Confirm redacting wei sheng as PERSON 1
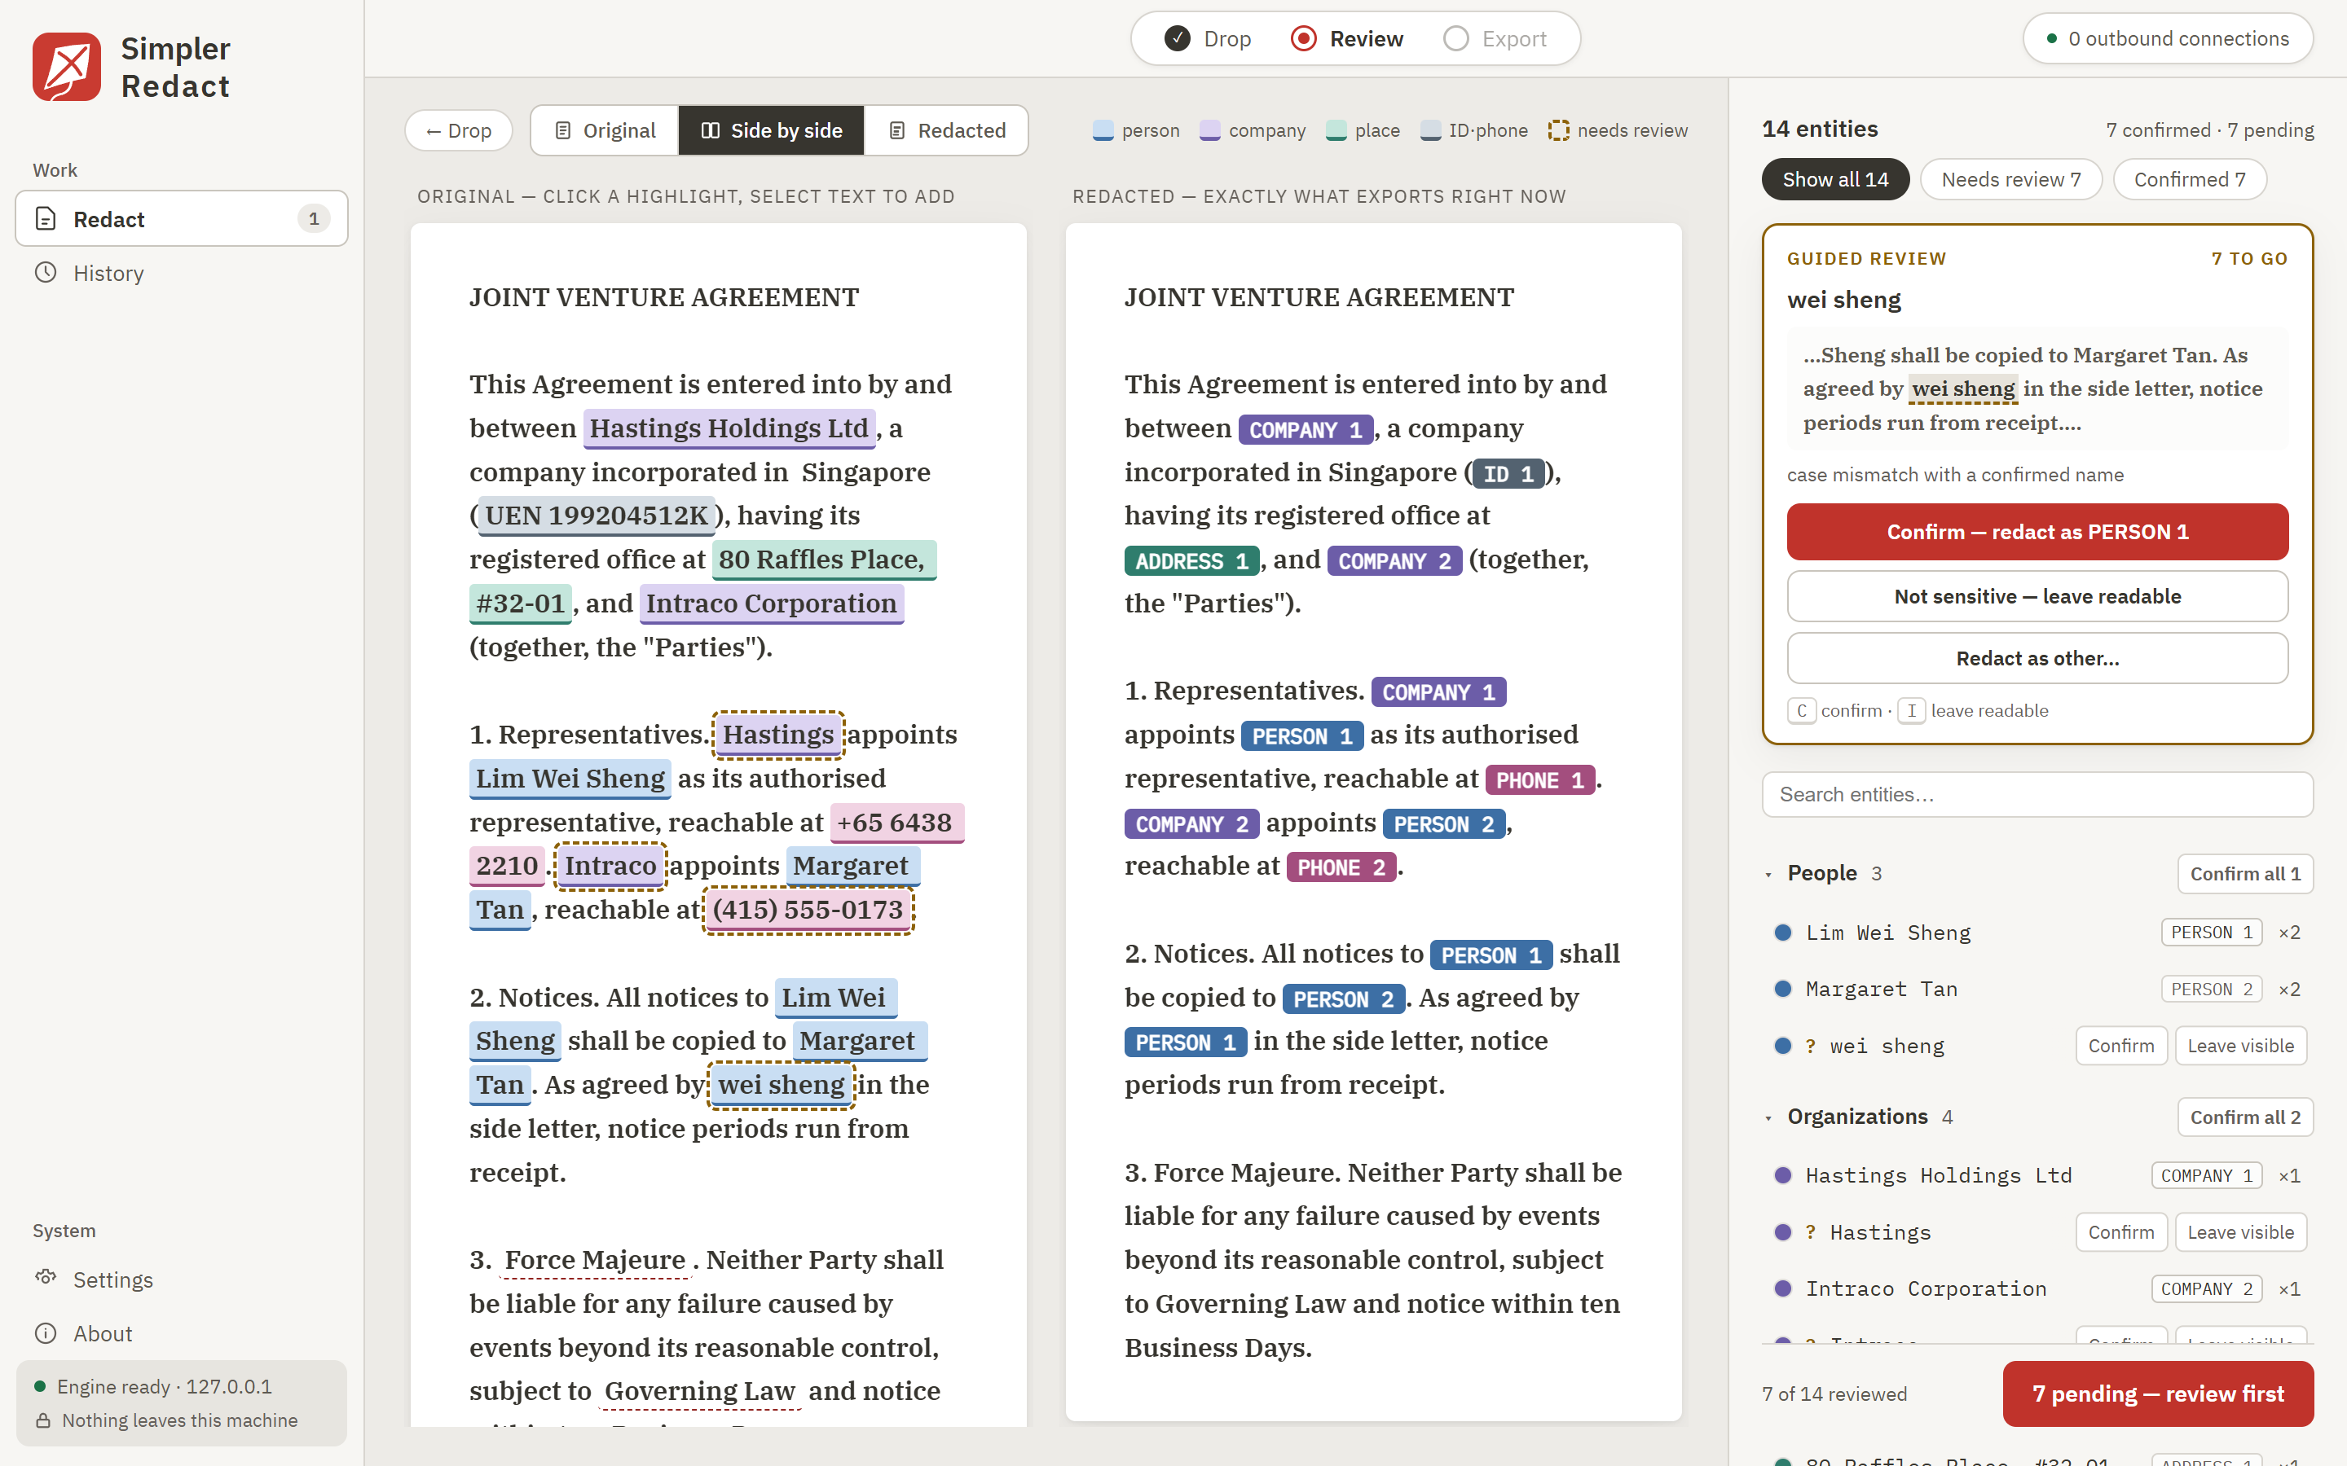 pyautogui.click(x=2037, y=531)
